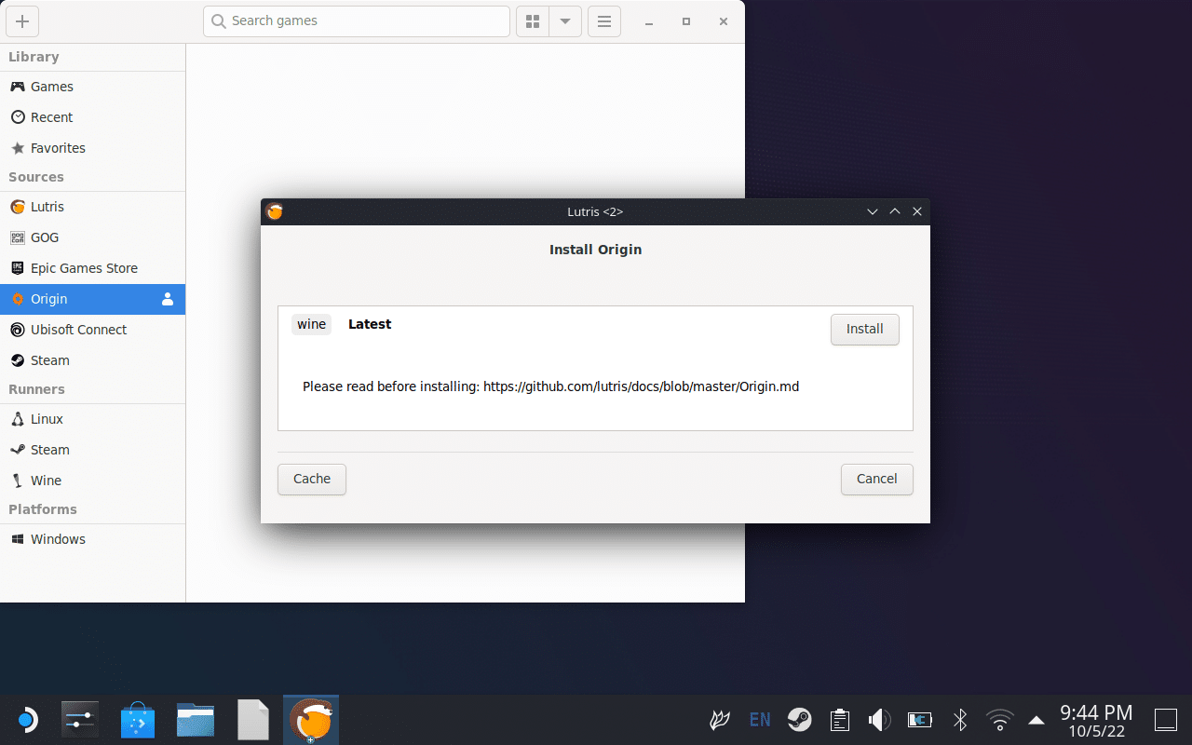Screen dimensions: 1192x745
Task: Click the Origin account user icon
Action: 168,299
